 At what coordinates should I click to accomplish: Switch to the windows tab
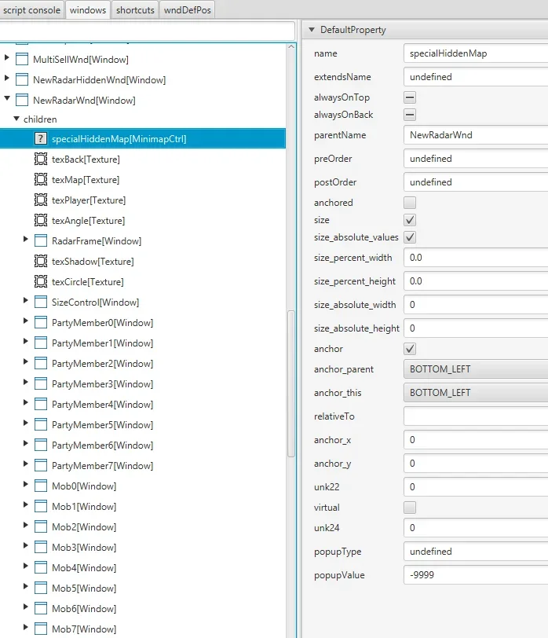click(x=88, y=9)
